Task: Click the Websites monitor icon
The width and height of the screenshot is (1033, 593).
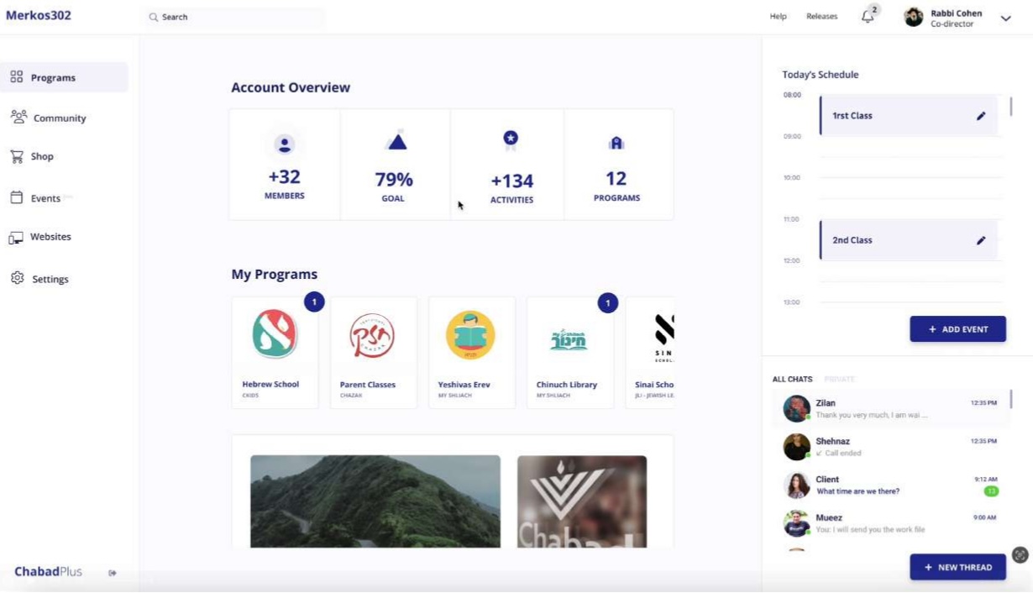Action: click(x=16, y=238)
